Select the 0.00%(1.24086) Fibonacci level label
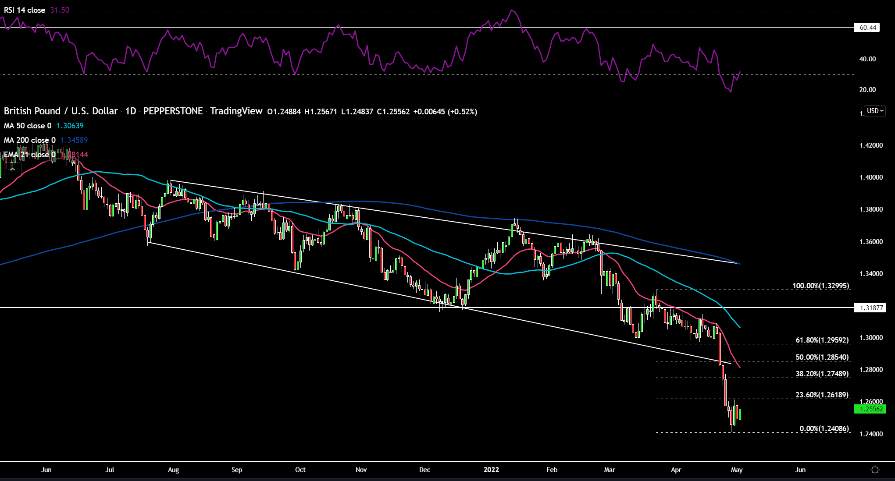The image size is (895, 481). pos(824,428)
